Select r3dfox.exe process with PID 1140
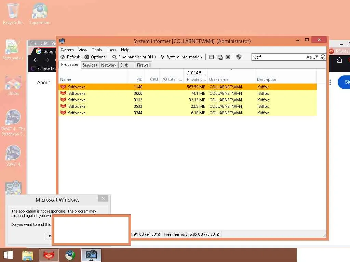 [188, 87]
